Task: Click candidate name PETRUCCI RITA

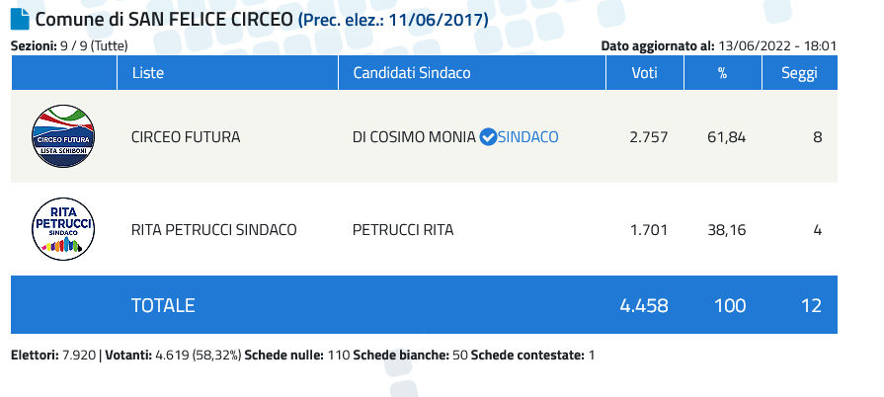Action: (x=403, y=230)
